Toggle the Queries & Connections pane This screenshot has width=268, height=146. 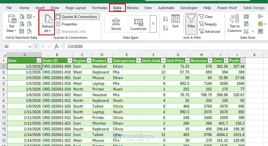point(77,17)
